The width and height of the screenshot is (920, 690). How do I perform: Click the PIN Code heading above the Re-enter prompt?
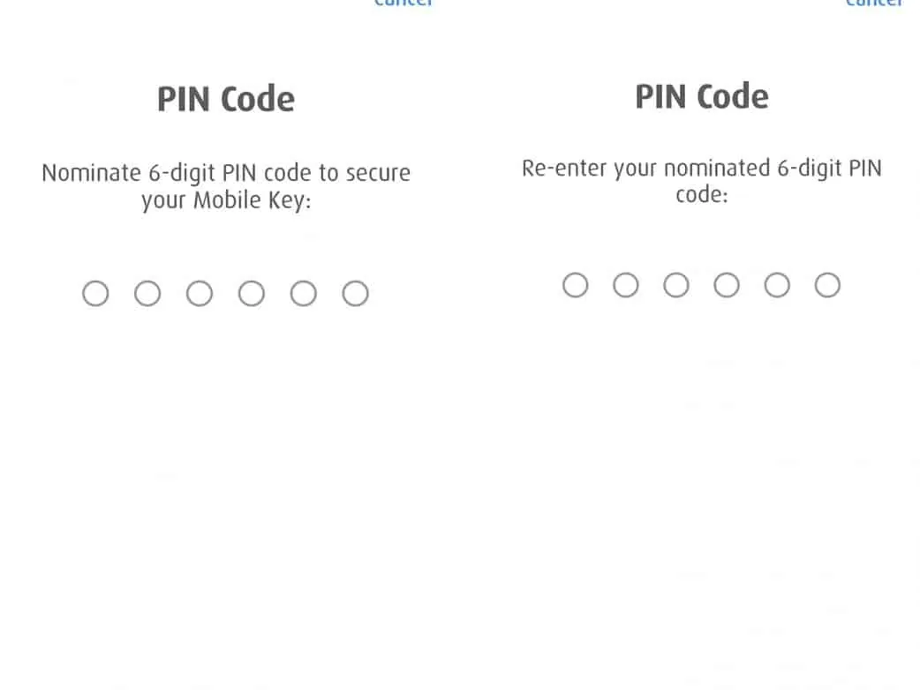702,96
